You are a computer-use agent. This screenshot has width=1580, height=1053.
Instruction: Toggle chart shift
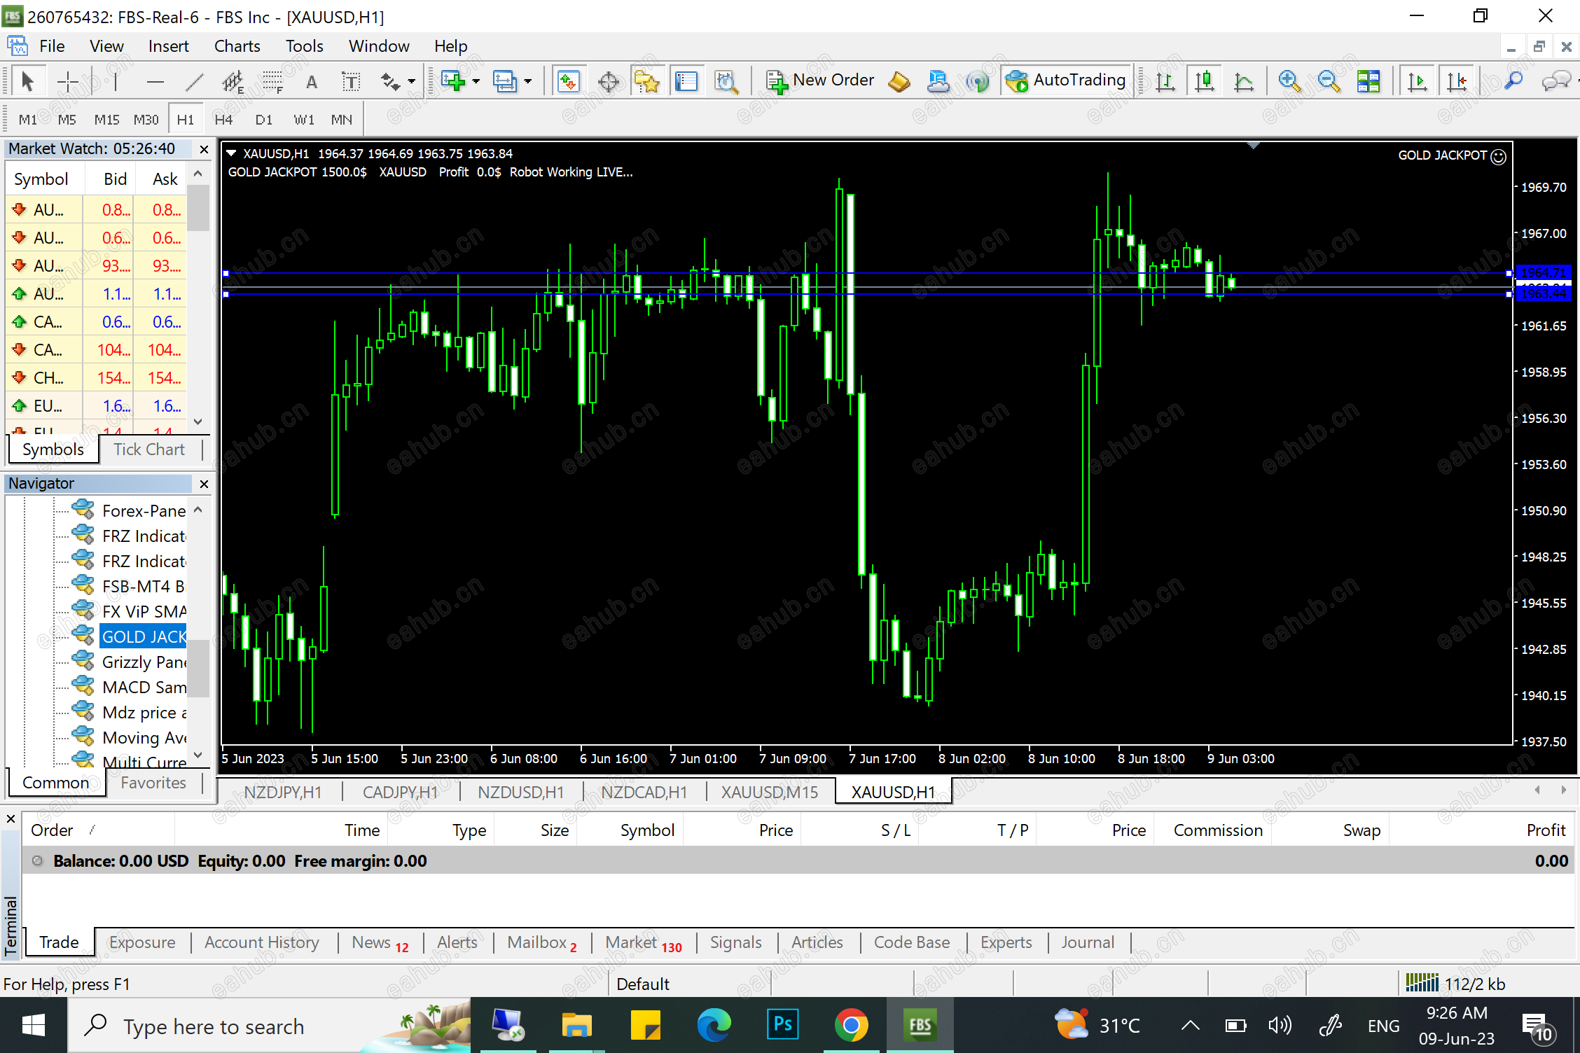[x=1457, y=81]
